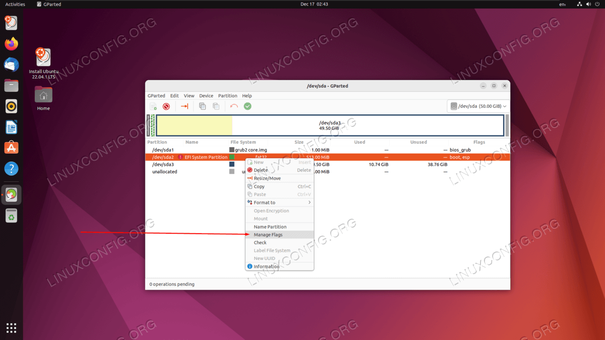Click the GParted icon in the dock
605x340 pixels.
tap(11, 194)
